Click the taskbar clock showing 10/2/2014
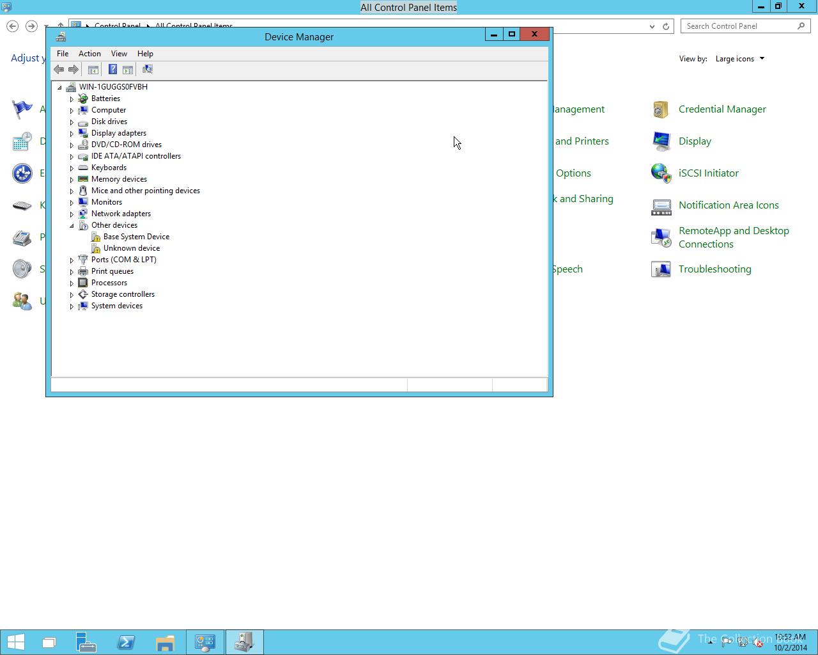The height and width of the screenshot is (655, 818). click(791, 642)
